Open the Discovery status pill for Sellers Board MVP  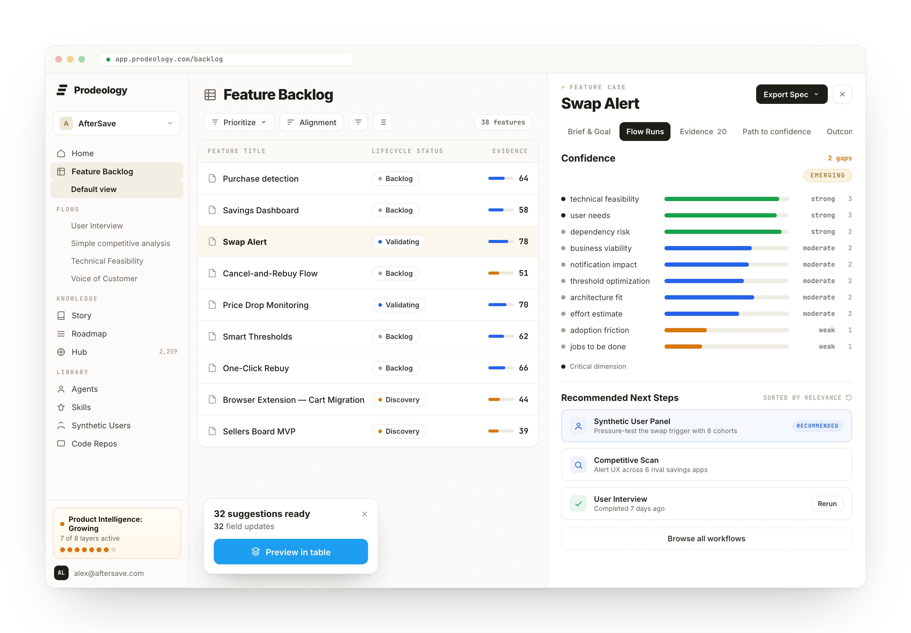[x=399, y=431]
